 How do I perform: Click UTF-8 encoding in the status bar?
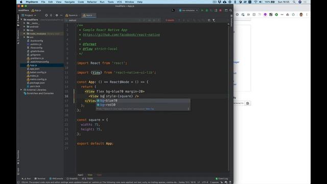click(x=205, y=182)
